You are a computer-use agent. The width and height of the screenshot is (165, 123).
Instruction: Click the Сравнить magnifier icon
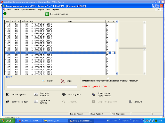click(64, 101)
